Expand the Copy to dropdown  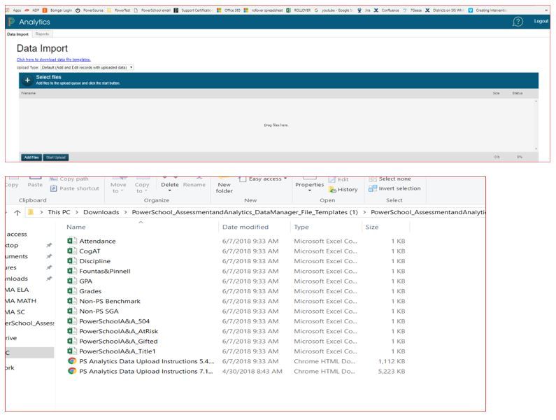tap(145, 191)
